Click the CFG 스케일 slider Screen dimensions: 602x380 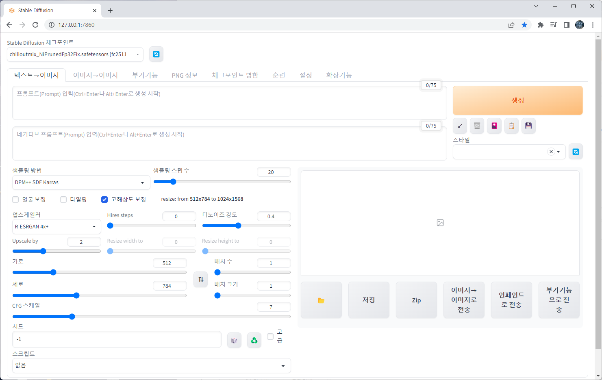tap(151, 317)
